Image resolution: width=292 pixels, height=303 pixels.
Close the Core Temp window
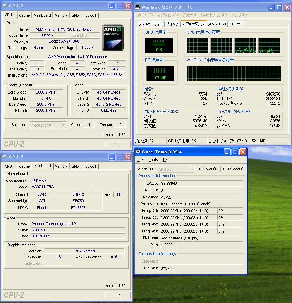click(243, 152)
